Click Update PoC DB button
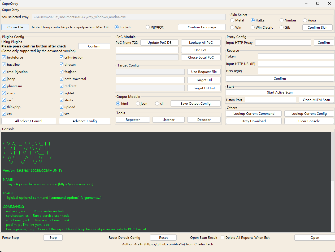The image size is (335, 252). [159, 43]
